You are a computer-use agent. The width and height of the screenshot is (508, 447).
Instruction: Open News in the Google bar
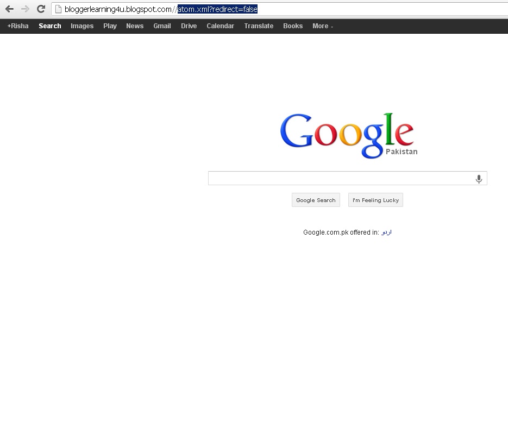tap(135, 26)
